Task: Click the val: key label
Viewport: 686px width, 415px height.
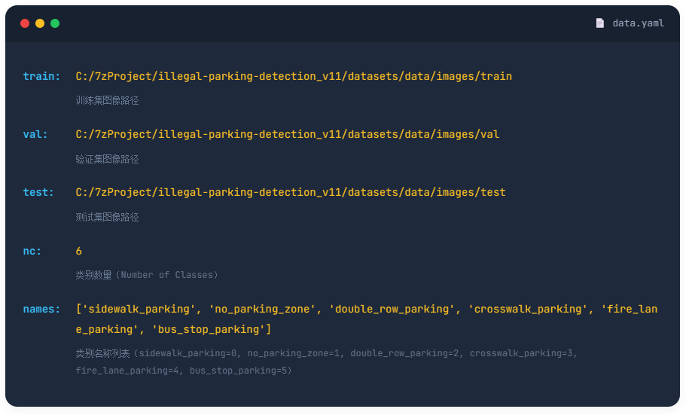Action: click(35, 134)
